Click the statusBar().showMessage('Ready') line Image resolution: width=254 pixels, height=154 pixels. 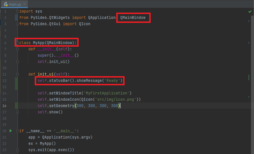click(x=80, y=81)
